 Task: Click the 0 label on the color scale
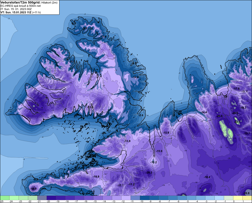pos(234,201)
